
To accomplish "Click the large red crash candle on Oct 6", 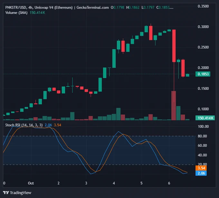I will (174, 46).
